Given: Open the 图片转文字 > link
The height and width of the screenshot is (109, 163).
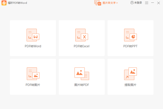Looking at the screenshot, I should (110, 3).
